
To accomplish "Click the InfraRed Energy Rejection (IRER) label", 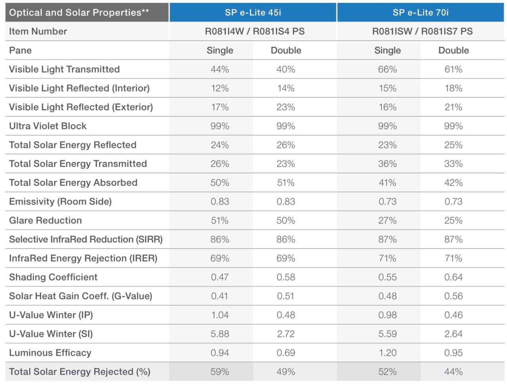I will (x=83, y=259).
